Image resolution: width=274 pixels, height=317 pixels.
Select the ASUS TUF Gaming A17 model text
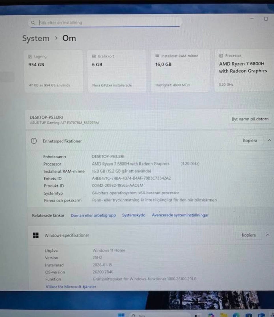coord(64,123)
